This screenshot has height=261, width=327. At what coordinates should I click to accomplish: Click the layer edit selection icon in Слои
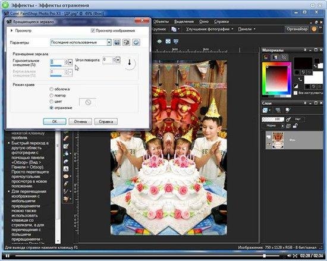pyautogui.click(x=288, y=109)
